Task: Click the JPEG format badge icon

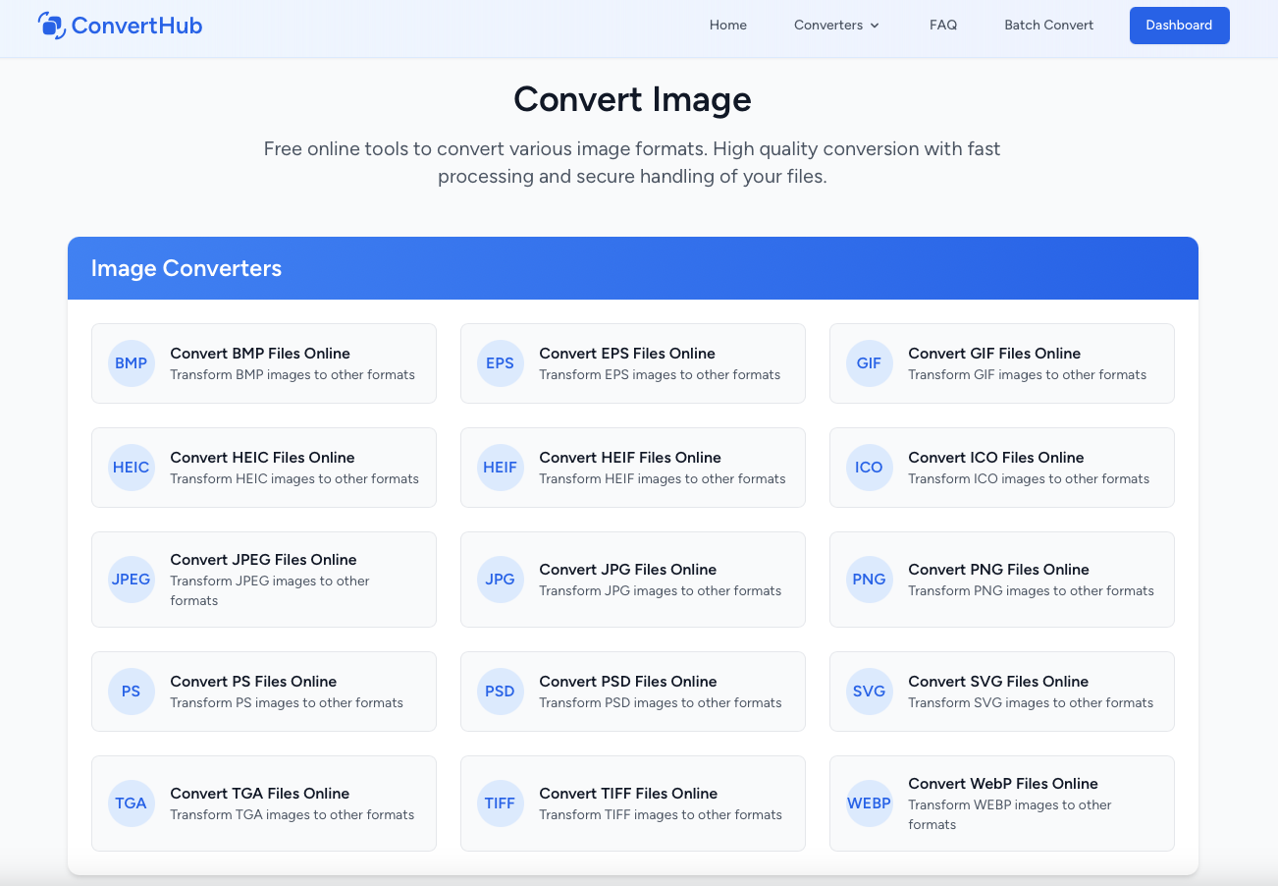Action: pyautogui.click(x=132, y=580)
